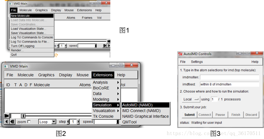Screen dimensions: 264x139
Task: Click the Tk icon in AutoIMD Controls title bar
Action: click(180, 54)
